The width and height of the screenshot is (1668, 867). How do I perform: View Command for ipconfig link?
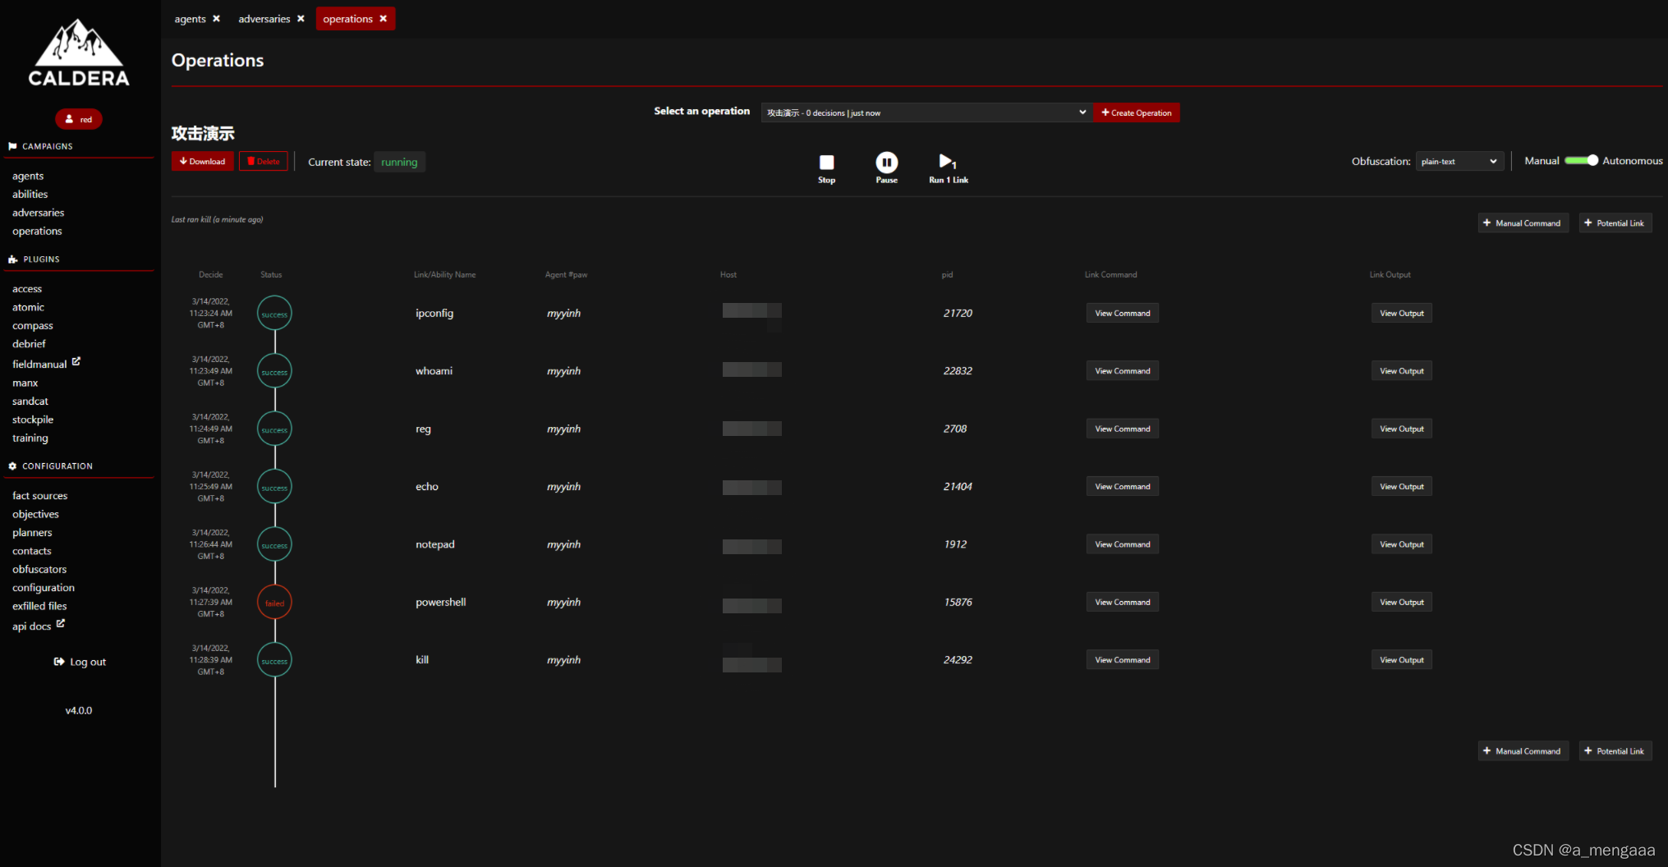1122,314
